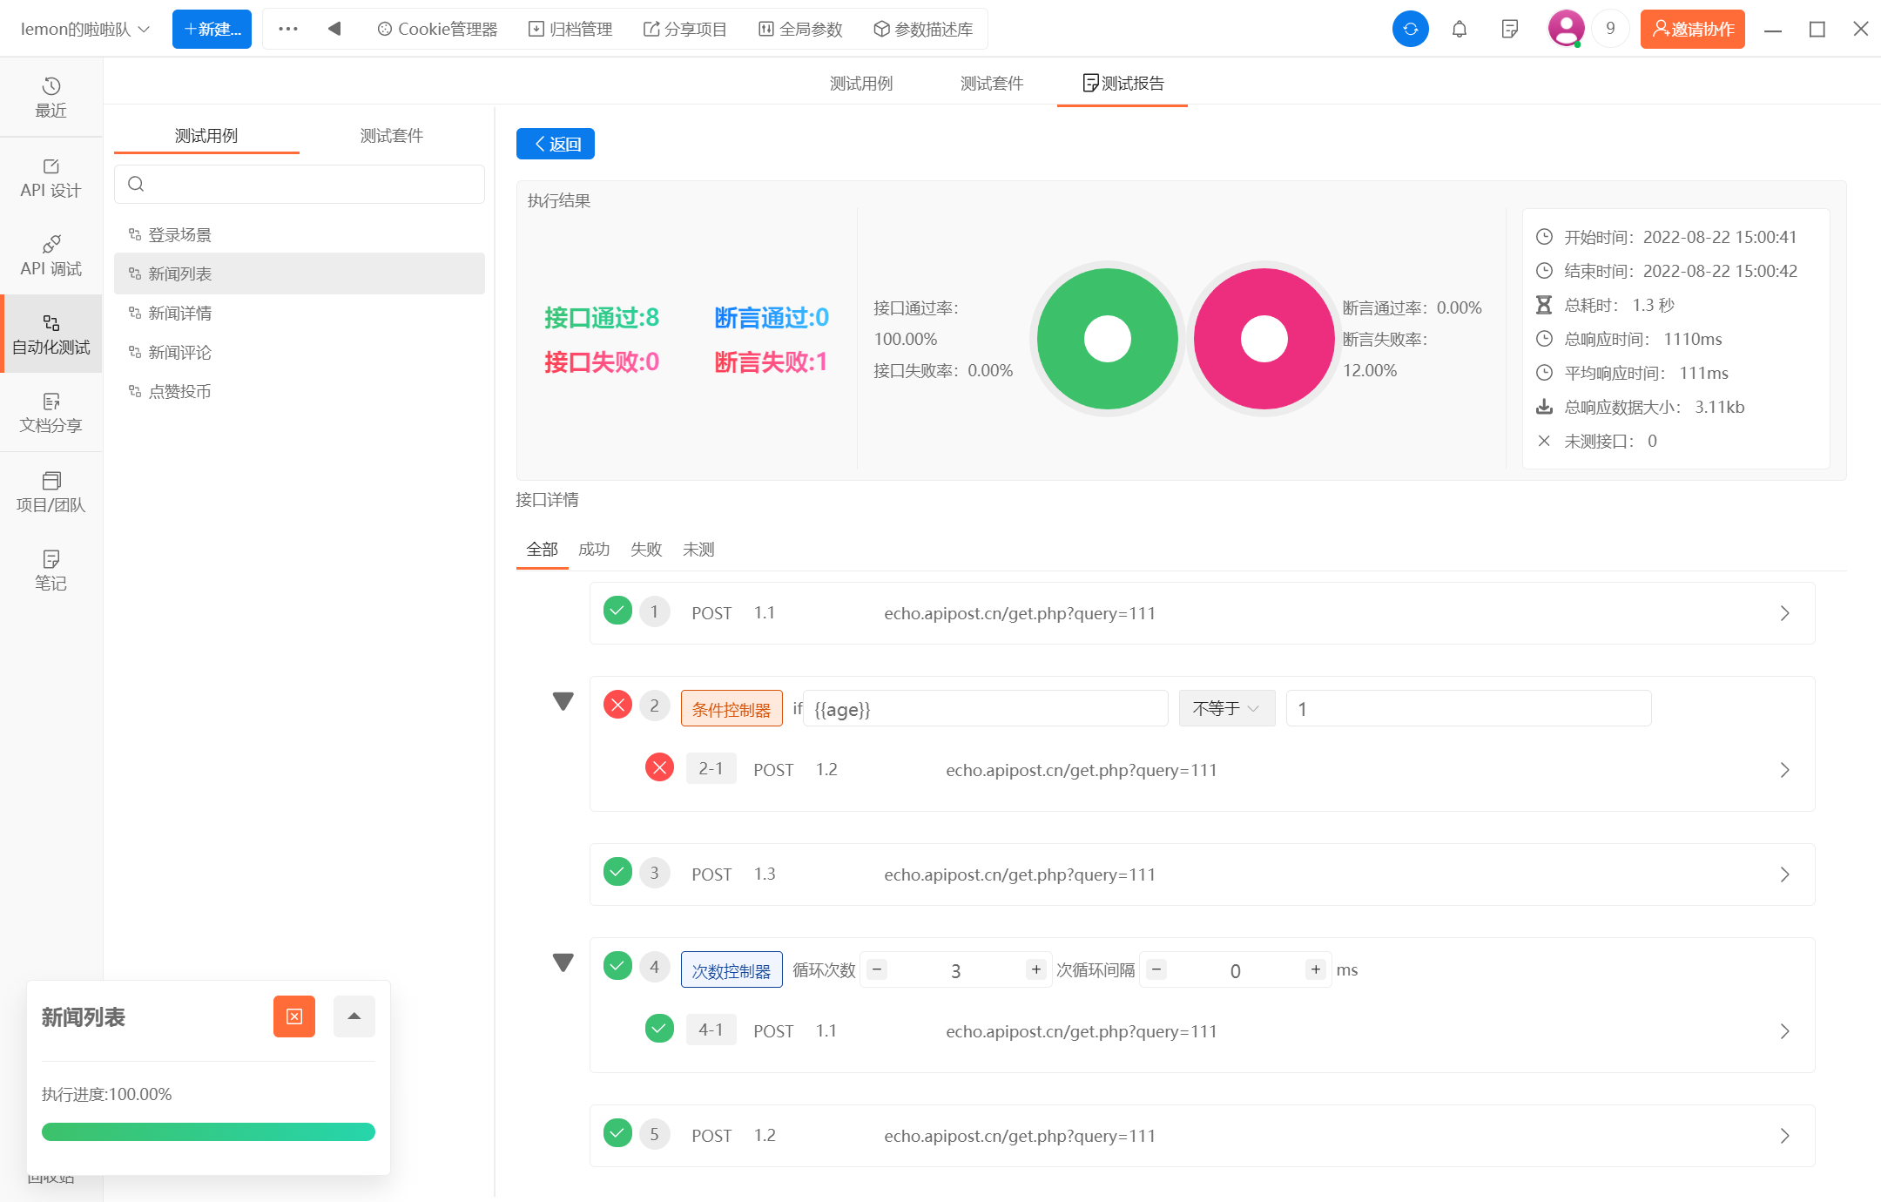Image resolution: width=1881 pixels, height=1202 pixels.
Task: Open the 不等于 comparison dropdown
Action: tap(1226, 708)
